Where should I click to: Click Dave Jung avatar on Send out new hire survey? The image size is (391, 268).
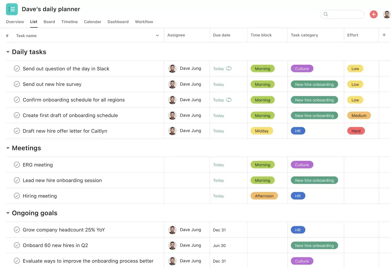pyautogui.click(x=172, y=84)
